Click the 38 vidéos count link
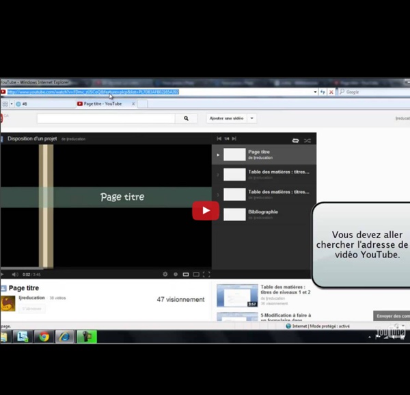This screenshot has height=395, width=410. click(x=57, y=298)
